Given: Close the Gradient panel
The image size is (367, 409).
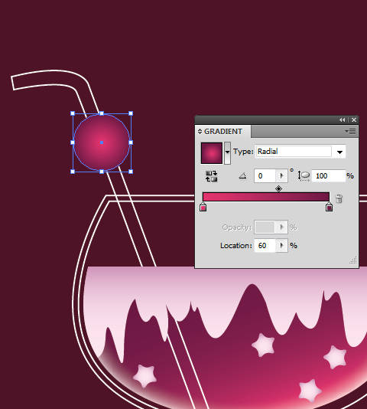Looking at the screenshot, I should coord(354,119).
